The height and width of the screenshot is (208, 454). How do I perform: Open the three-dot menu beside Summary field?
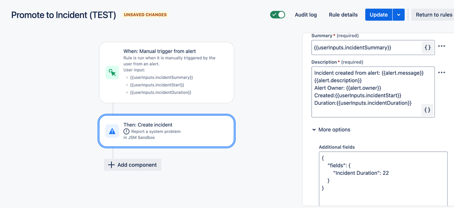tap(442, 46)
